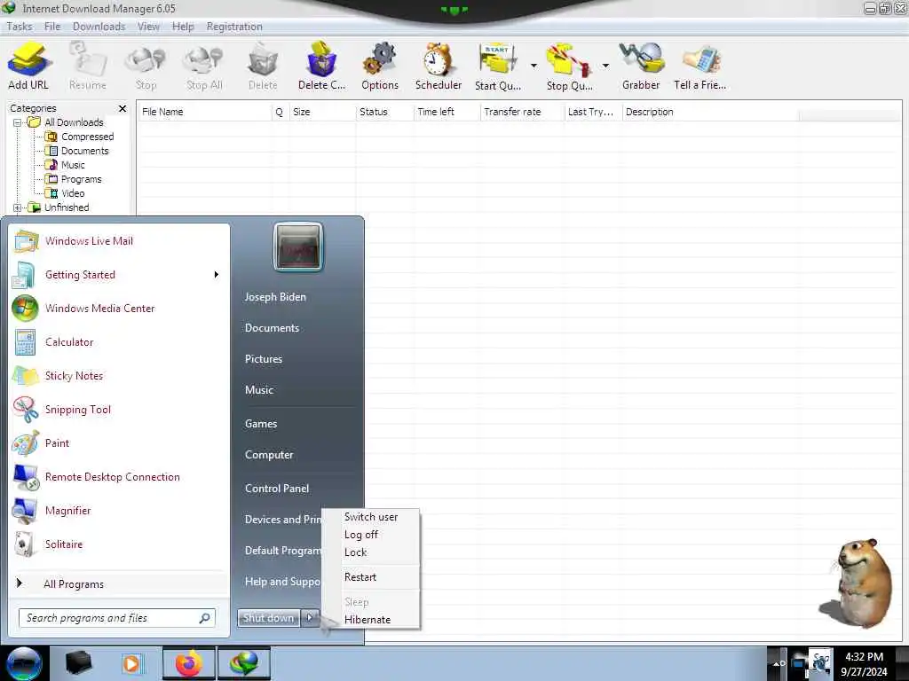Open Control Panel from Start menu
This screenshot has width=909, height=681.
click(277, 489)
